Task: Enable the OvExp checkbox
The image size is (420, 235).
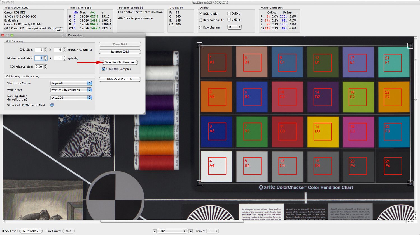Action: 229,13
